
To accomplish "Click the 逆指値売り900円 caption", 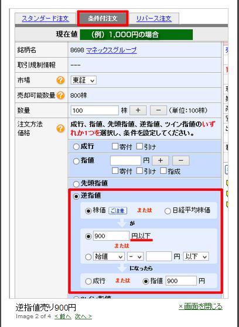I will coord(46,308).
